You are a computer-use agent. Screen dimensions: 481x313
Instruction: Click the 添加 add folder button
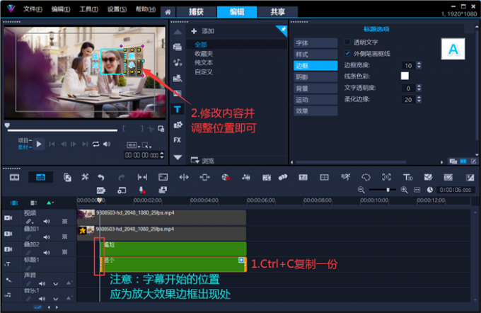point(202,31)
